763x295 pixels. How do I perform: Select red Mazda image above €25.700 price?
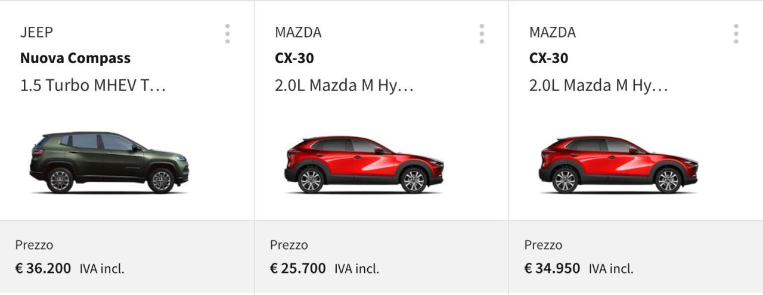click(364, 164)
